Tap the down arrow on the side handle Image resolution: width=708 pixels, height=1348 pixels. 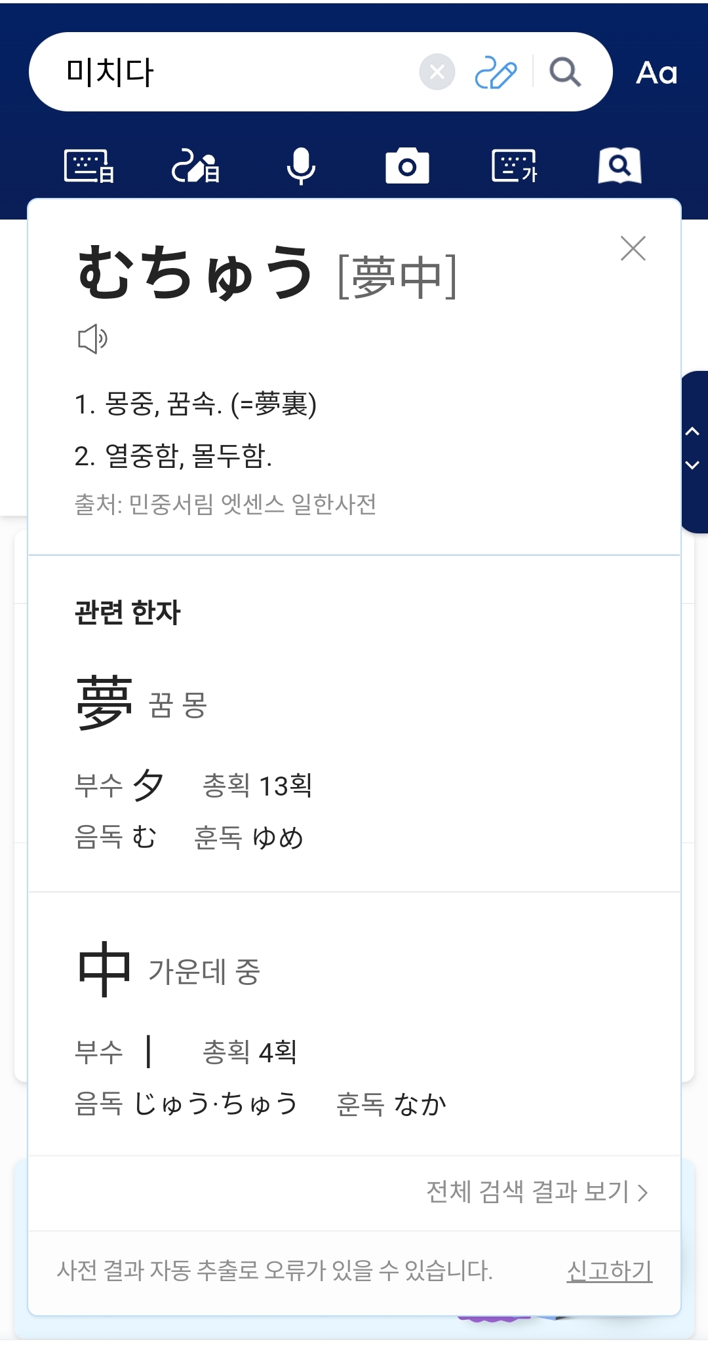click(x=692, y=465)
